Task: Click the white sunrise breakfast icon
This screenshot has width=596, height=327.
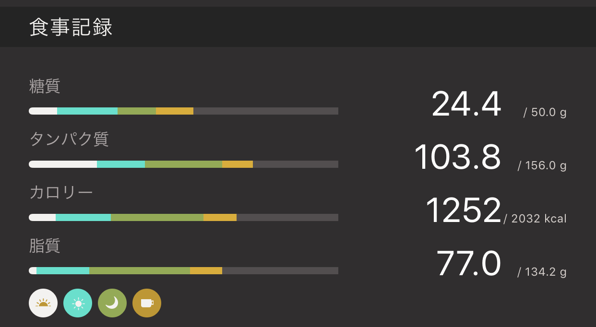Action: coord(43,303)
